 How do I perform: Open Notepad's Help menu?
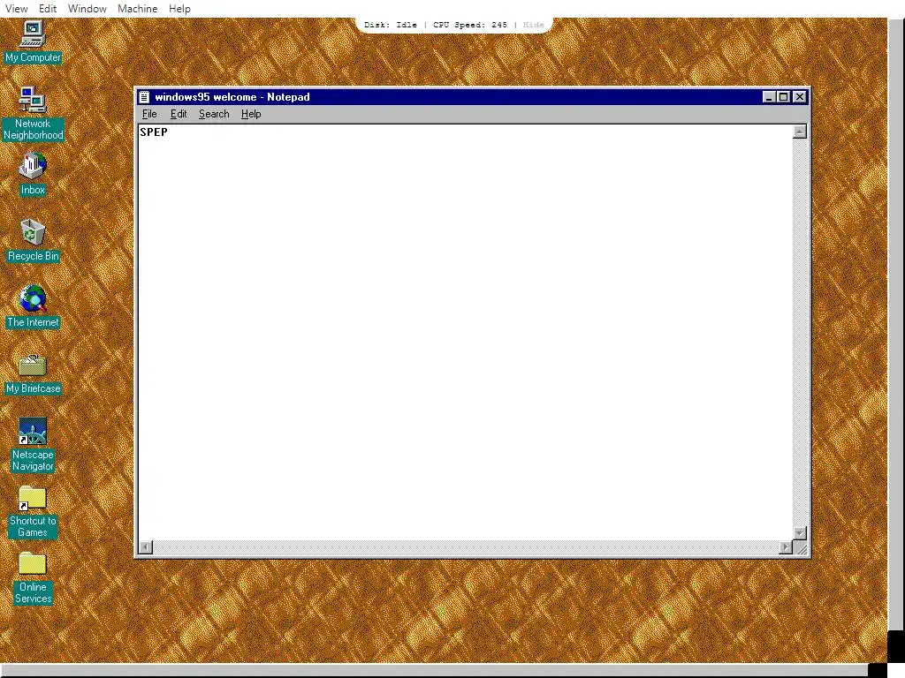point(251,114)
